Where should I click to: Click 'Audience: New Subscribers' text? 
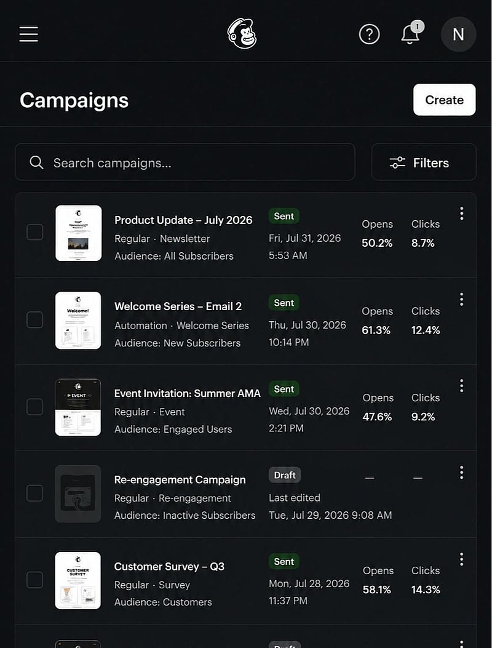[177, 343]
